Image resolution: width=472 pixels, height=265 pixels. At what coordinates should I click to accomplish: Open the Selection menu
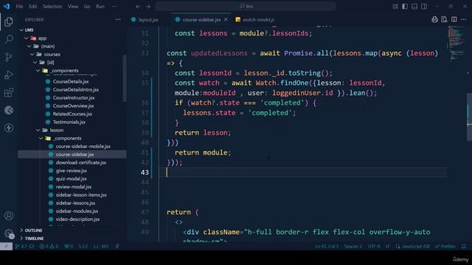pyautogui.click(x=52, y=7)
